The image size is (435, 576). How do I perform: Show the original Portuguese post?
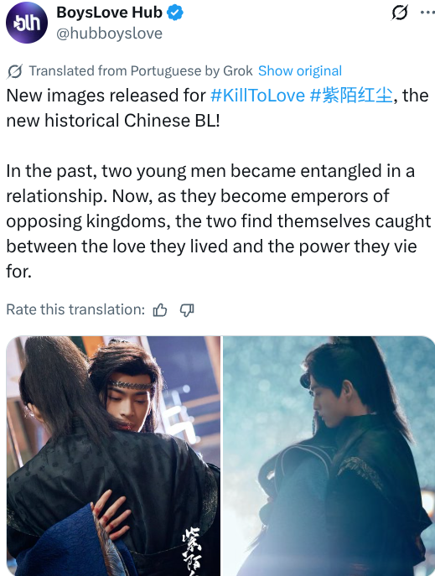tap(300, 71)
